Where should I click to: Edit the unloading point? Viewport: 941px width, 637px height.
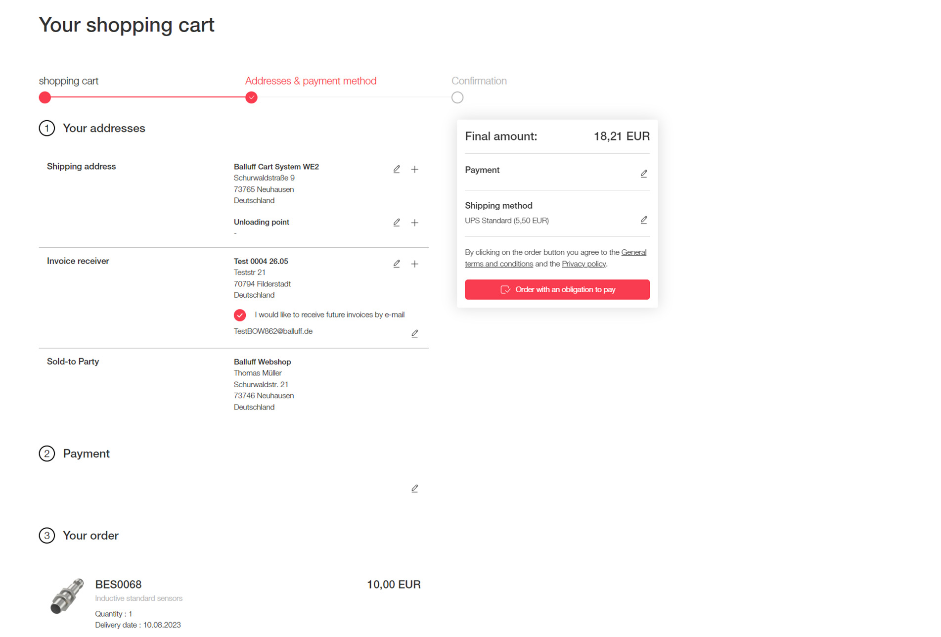(397, 223)
